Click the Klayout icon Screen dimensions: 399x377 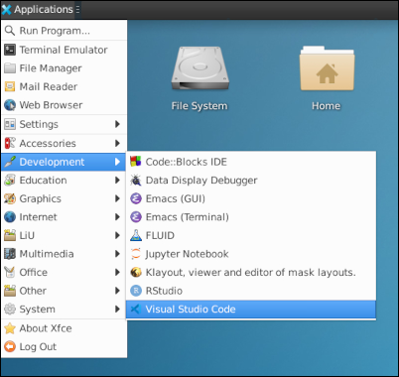[136, 272]
